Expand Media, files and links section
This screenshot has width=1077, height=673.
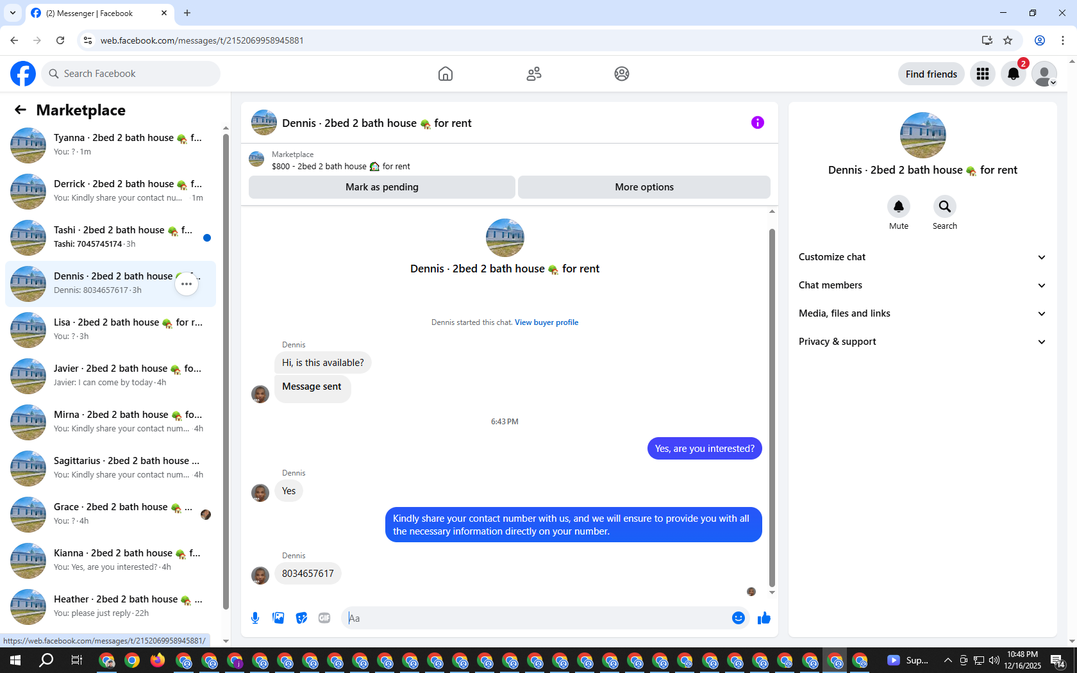click(x=923, y=313)
